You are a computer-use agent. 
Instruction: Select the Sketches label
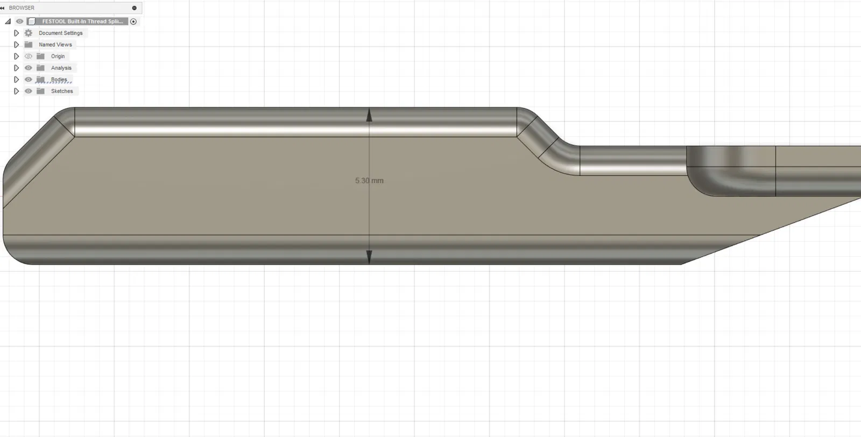(x=62, y=91)
